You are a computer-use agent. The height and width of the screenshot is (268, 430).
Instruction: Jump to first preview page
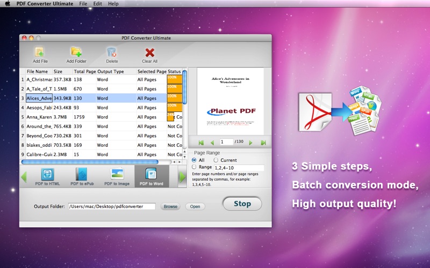click(201, 143)
